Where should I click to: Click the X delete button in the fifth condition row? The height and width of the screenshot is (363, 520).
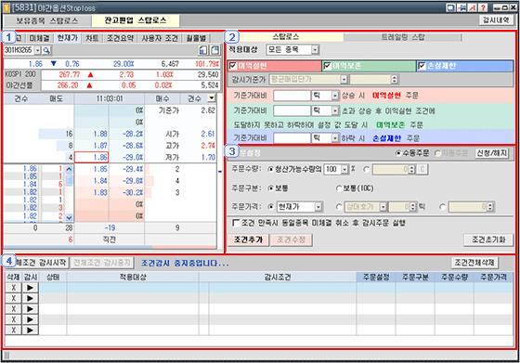click(13, 331)
